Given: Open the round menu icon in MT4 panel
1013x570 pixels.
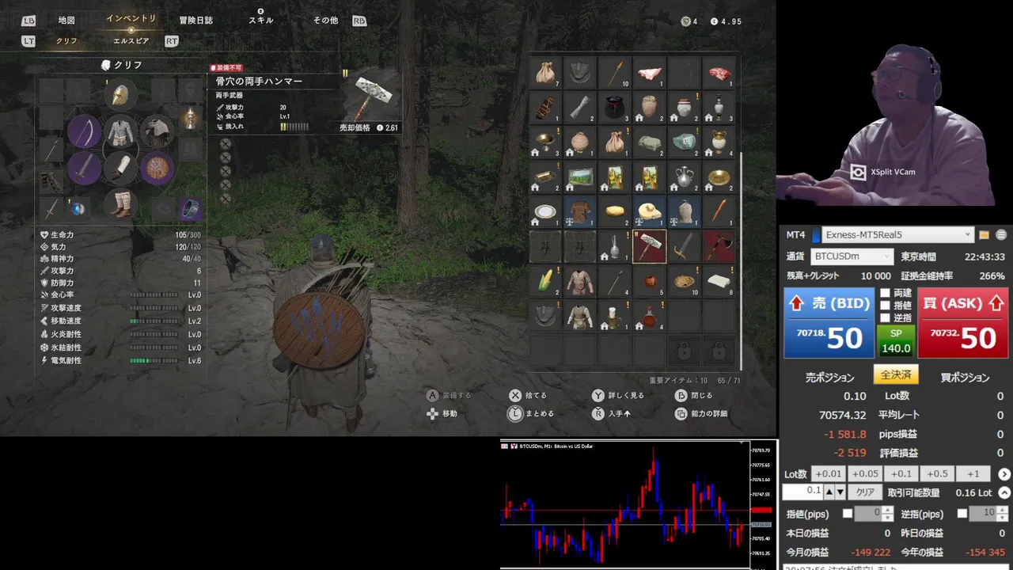Looking at the screenshot, I should [x=1001, y=235].
